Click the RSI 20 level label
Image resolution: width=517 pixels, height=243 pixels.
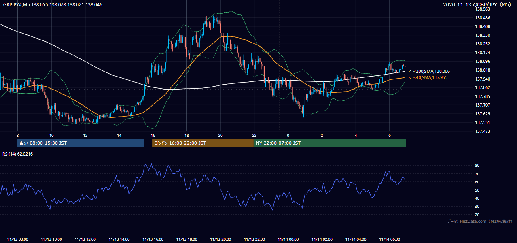(x=477, y=215)
